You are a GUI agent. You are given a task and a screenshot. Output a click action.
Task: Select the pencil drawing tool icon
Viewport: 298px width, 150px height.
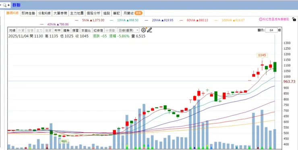click(149, 30)
